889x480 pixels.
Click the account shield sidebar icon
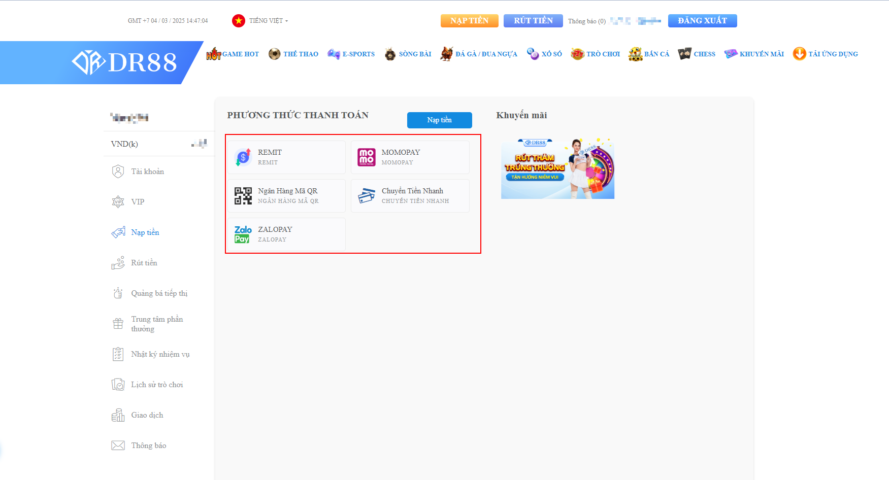[x=118, y=172]
